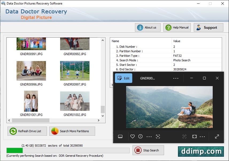Open the overflow menu next to the fit icon
Screen dimensions: 229x161
tap(202, 136)
